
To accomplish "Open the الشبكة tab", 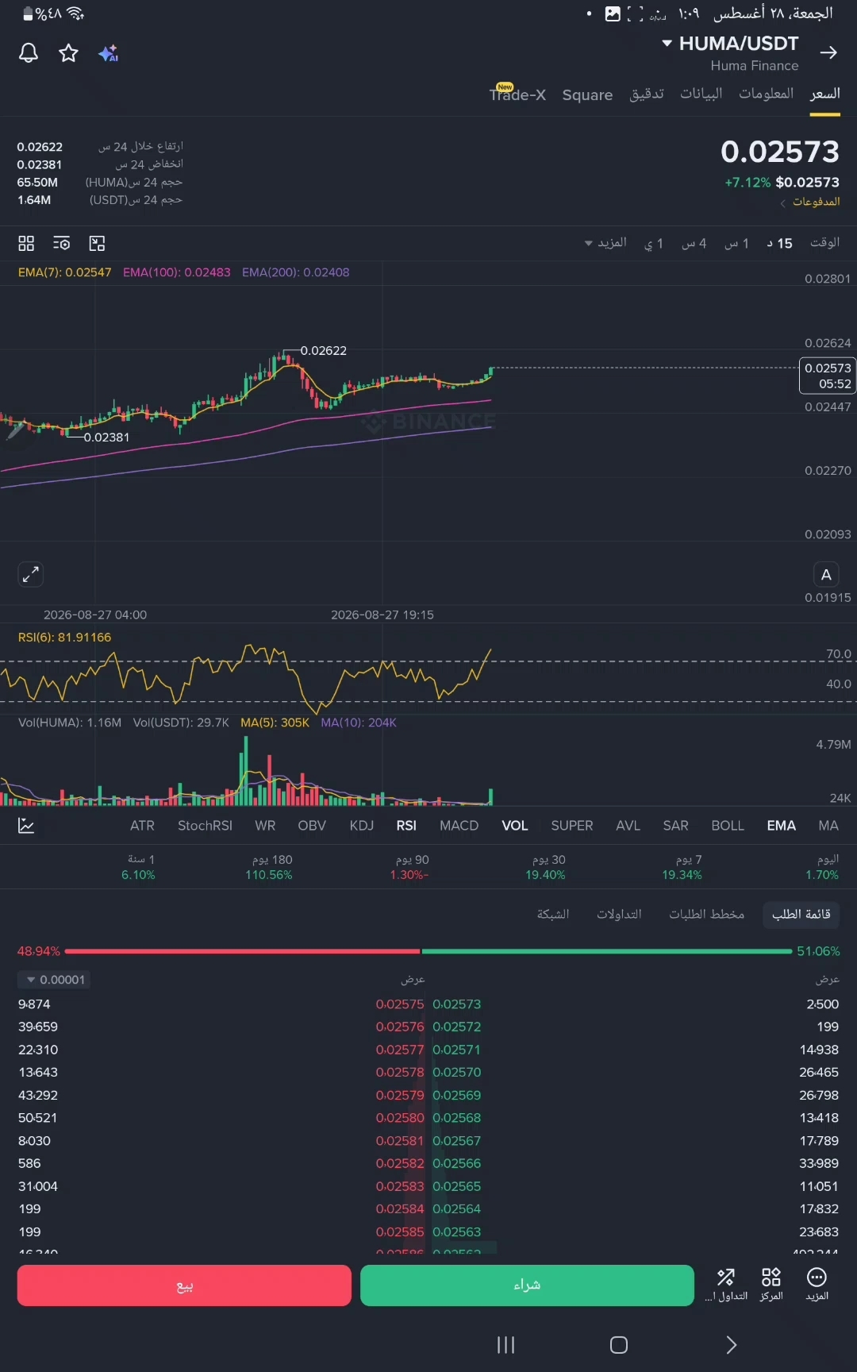I will click(x=553, y=914).
